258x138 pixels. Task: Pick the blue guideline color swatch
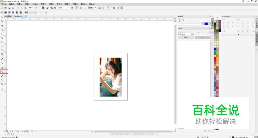coord(206,24)
